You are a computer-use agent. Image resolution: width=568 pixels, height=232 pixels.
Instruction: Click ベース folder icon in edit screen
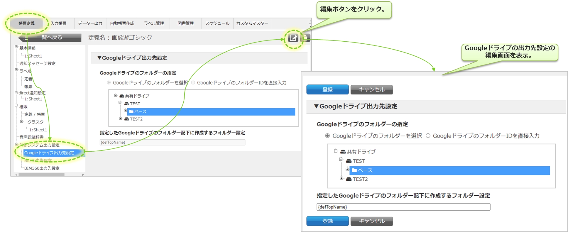(x=354, y=170)
